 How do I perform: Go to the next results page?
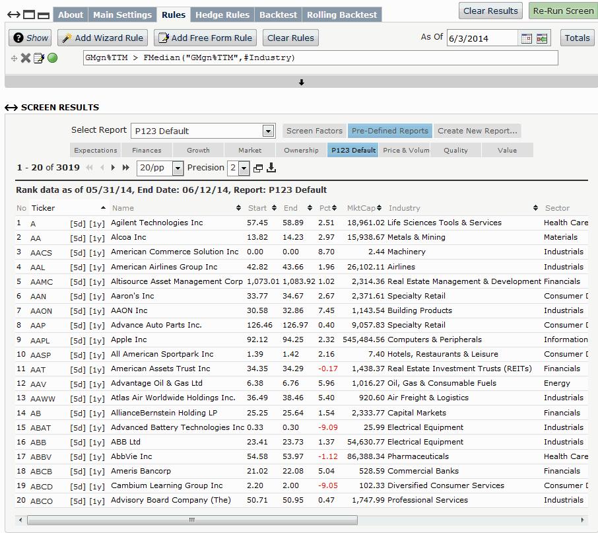pyautogui.click(x=113, y=168)
